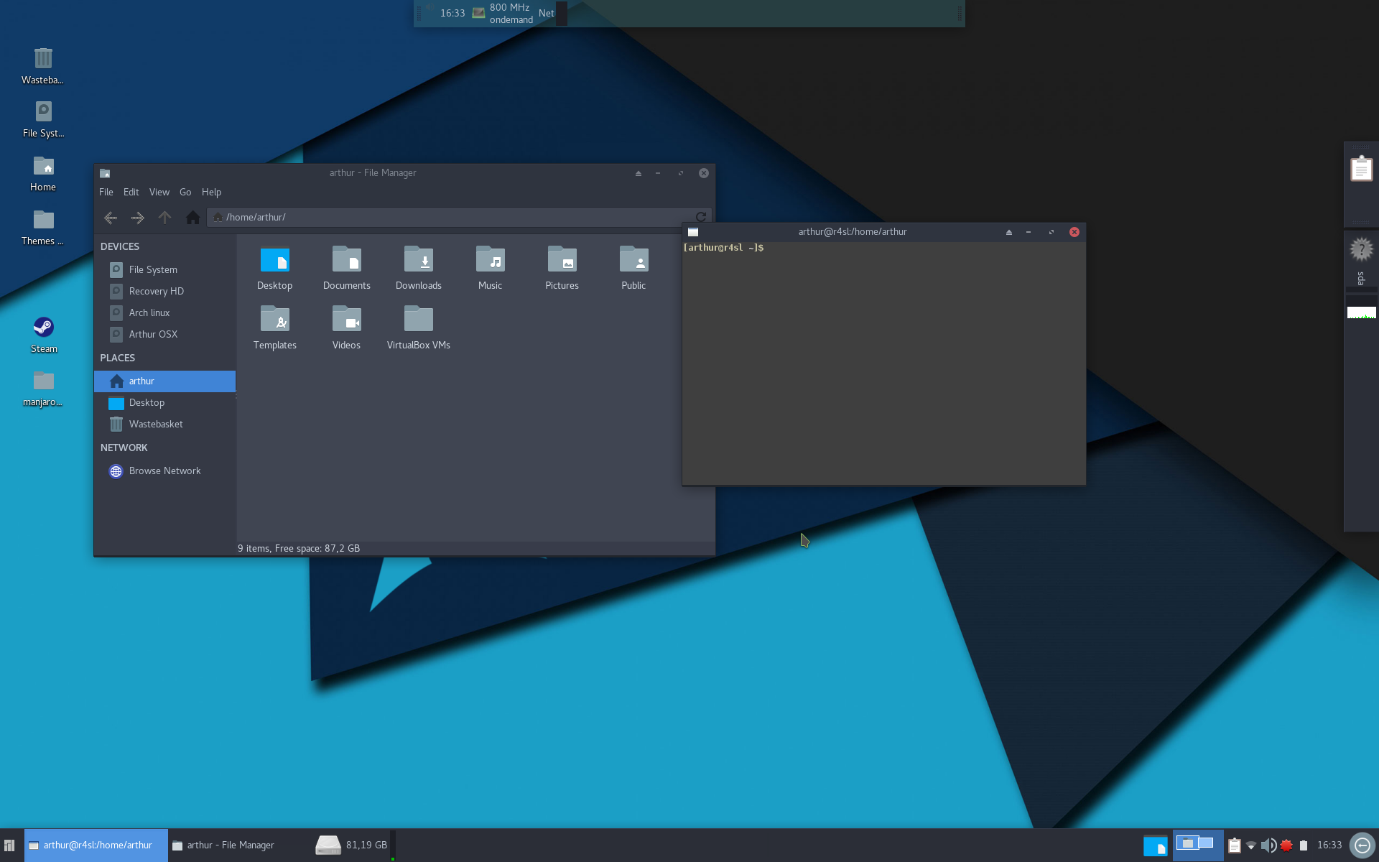The image size is (1379, 862).
Task: Click the red update notifier tray icon
Action: click(x=1286, y=845)
